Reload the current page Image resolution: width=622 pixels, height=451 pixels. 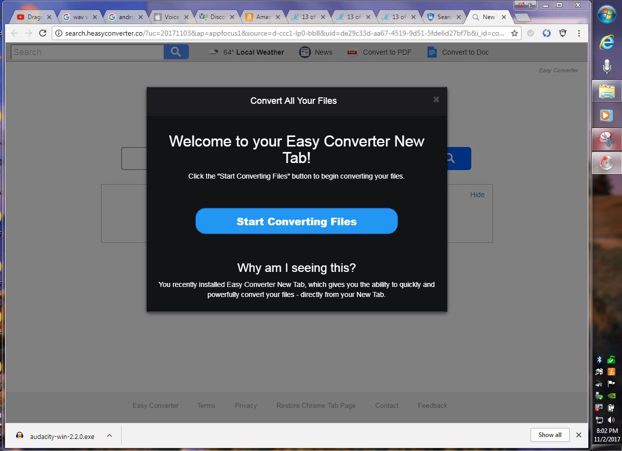tap(43, 33)
